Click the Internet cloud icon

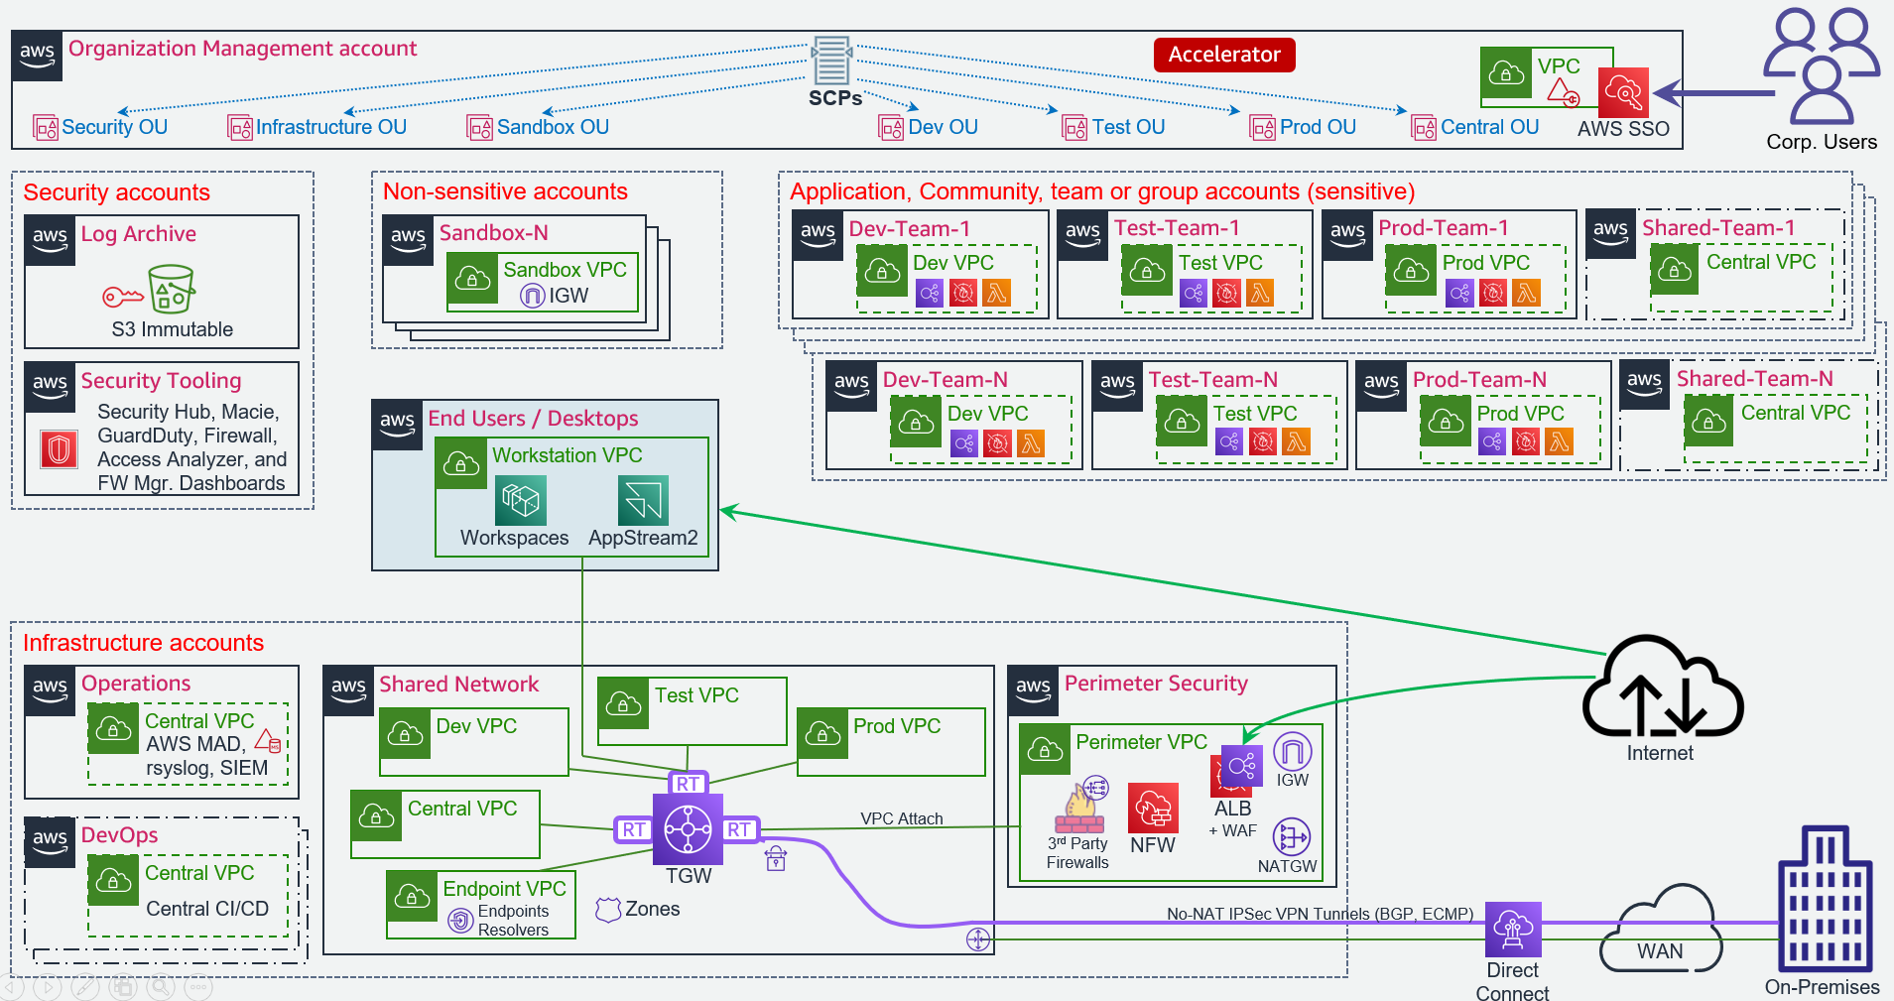(x=1662, y=688)
